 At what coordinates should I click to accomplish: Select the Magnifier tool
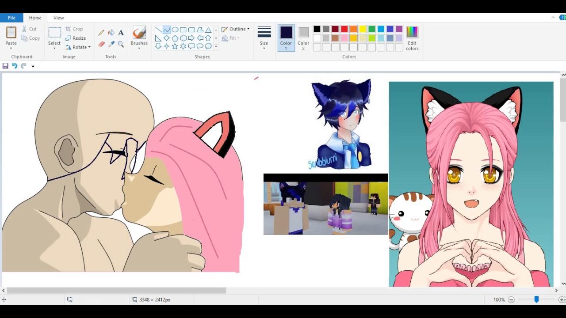point(121,44)
